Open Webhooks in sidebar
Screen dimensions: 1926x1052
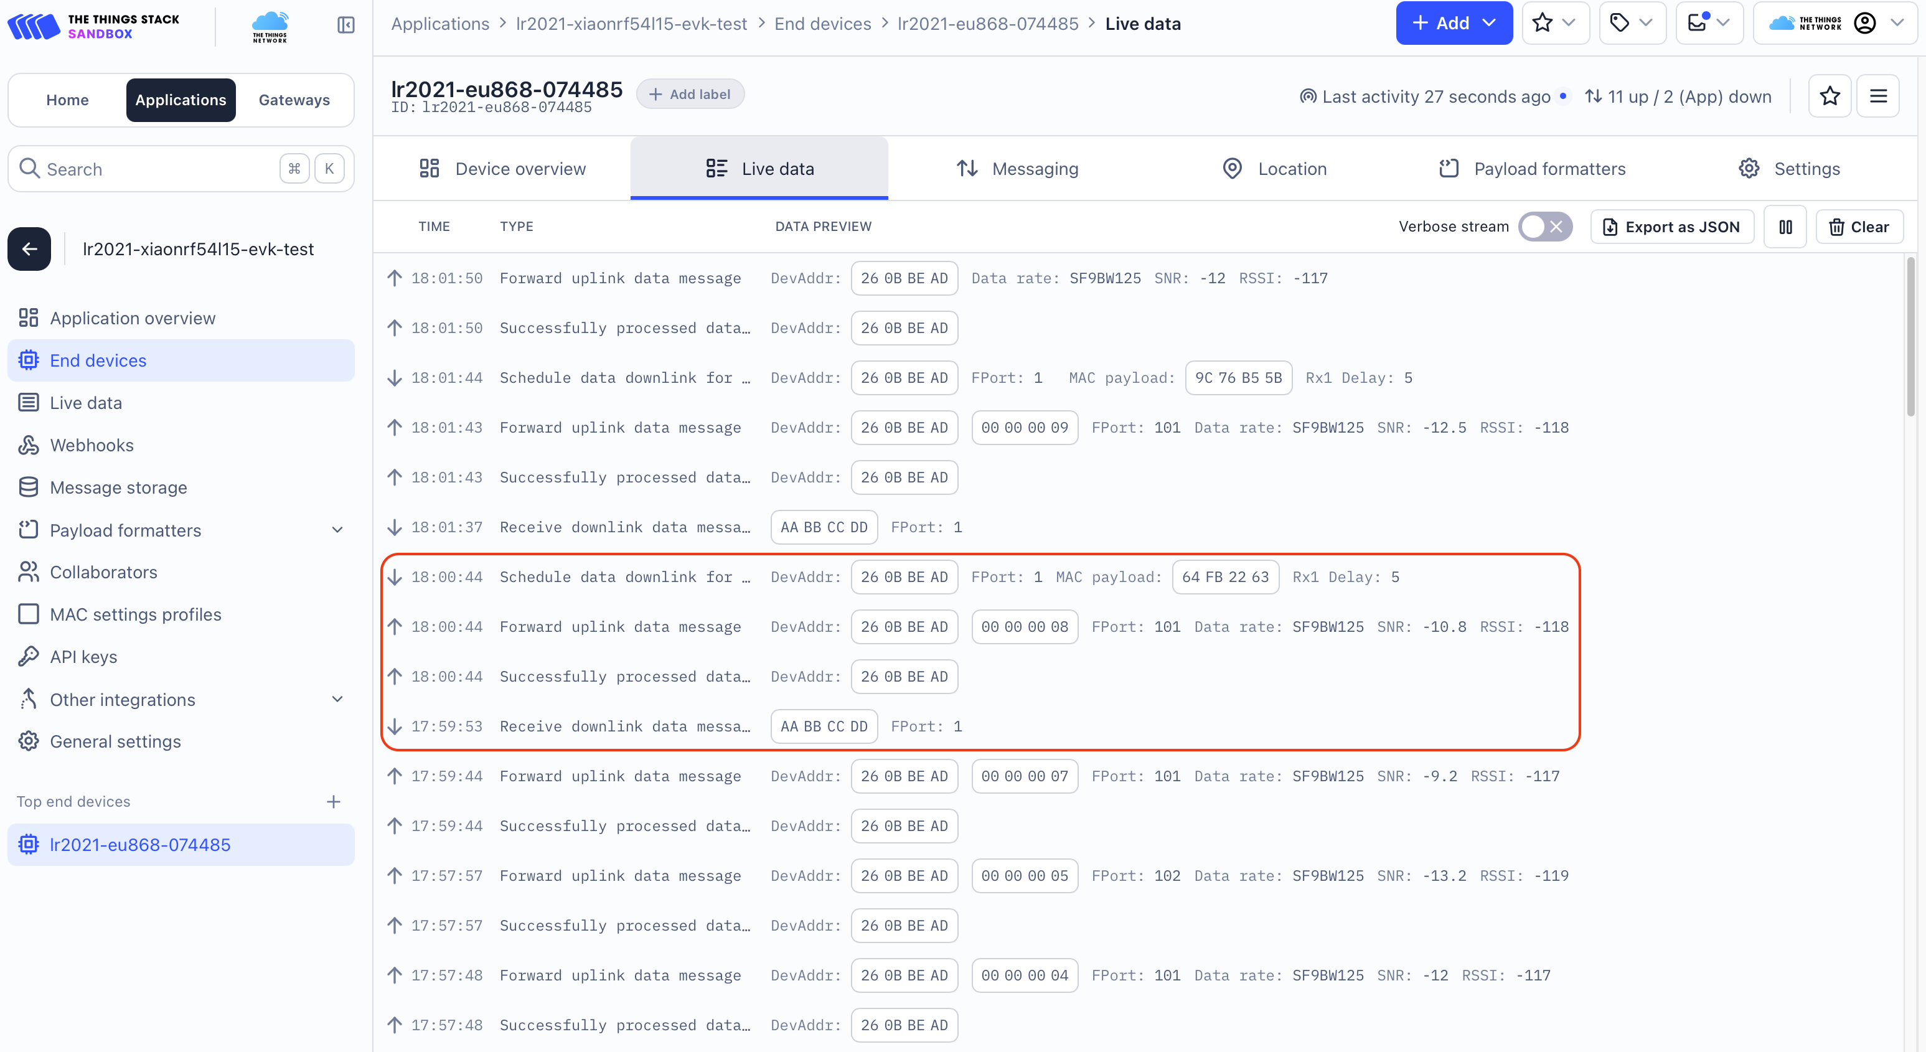[x=92, y=445]
